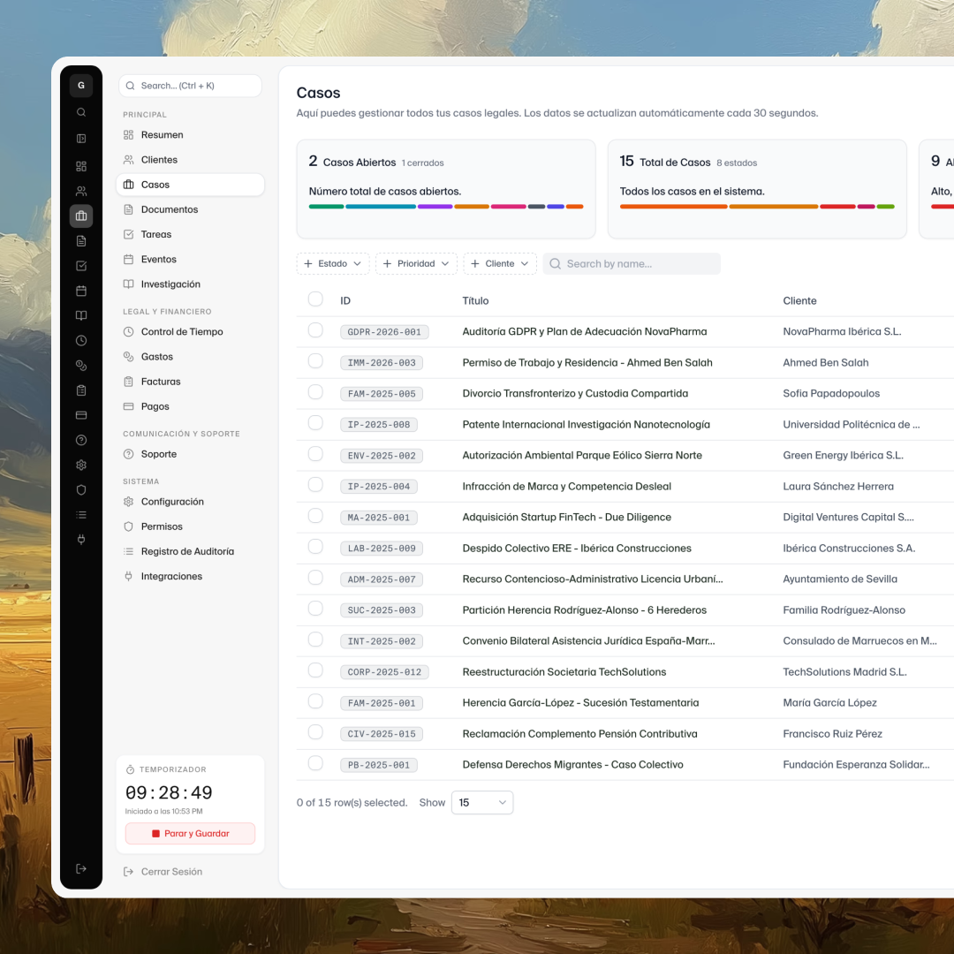This screenshot has width=954, height=954.
Task: Click the plug icon in the dark rail
Action: click(81, 539)
